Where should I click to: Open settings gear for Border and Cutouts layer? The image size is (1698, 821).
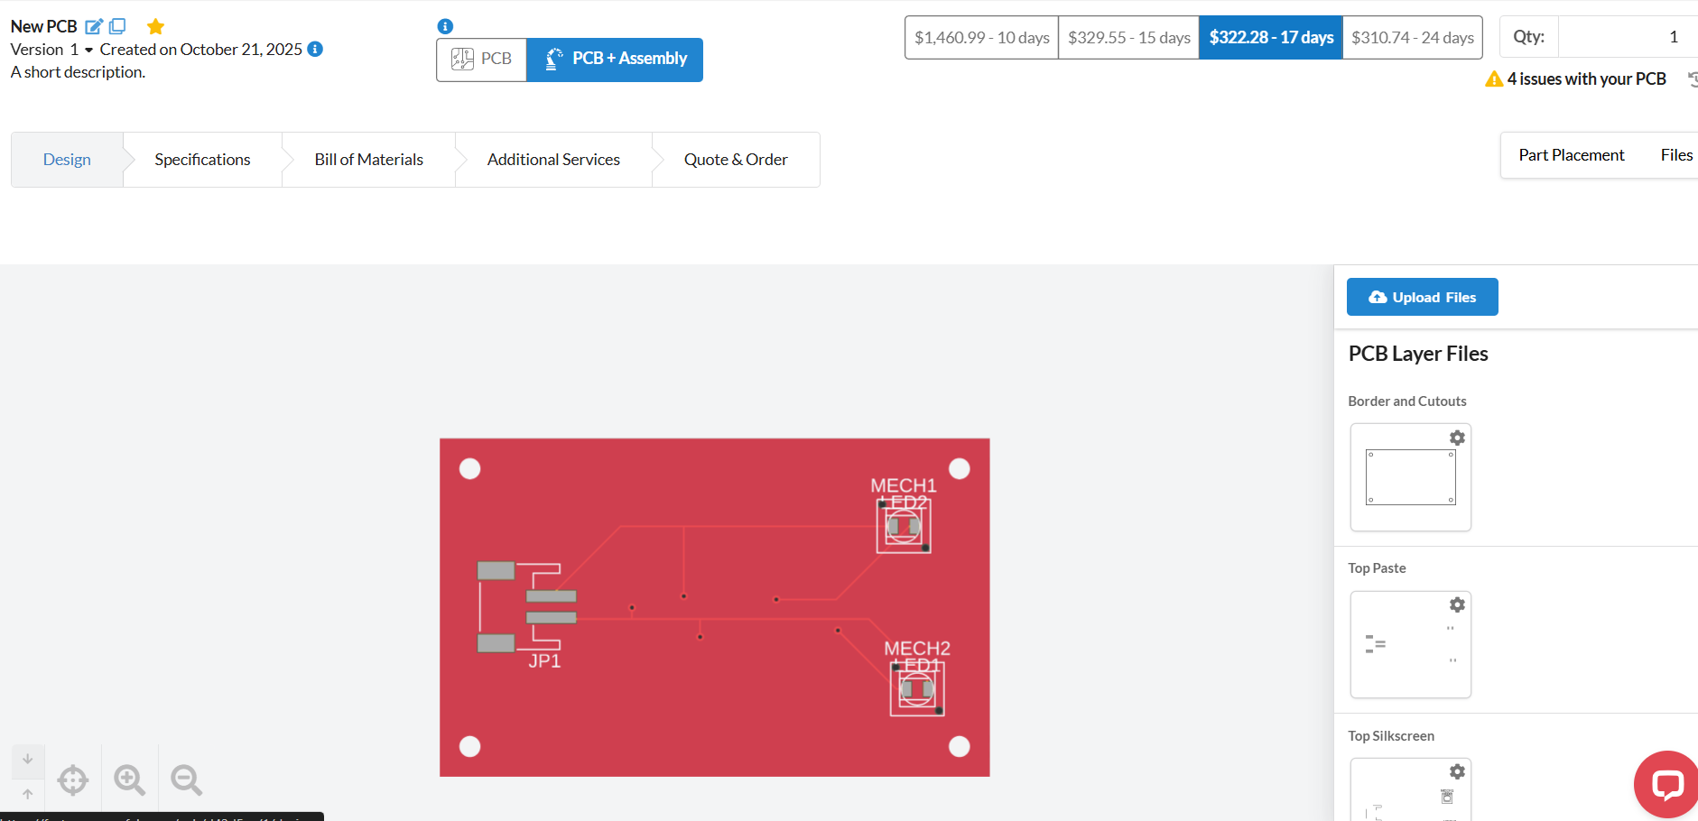[x=1457, y=438]
